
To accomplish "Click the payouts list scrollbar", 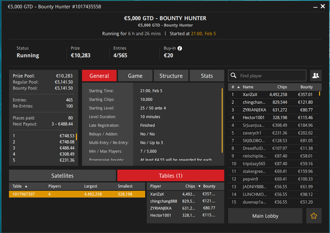I will point(76,137).
